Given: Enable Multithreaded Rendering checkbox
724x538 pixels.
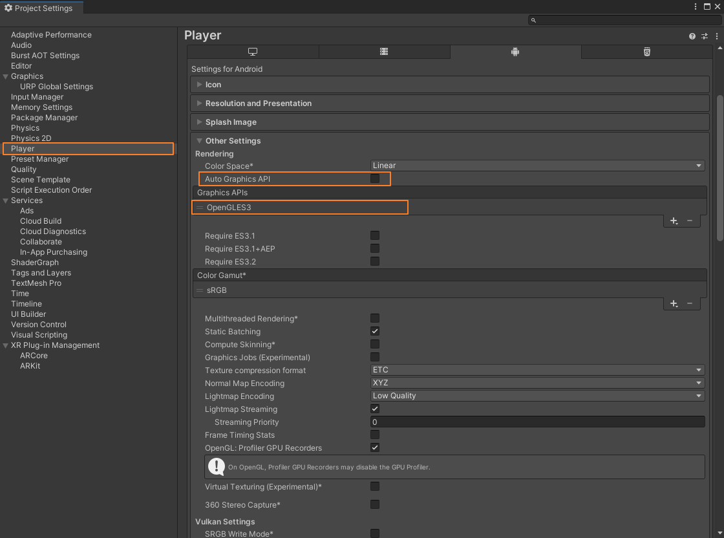Looking at the screenshot, I should click(x=375, y=318).
